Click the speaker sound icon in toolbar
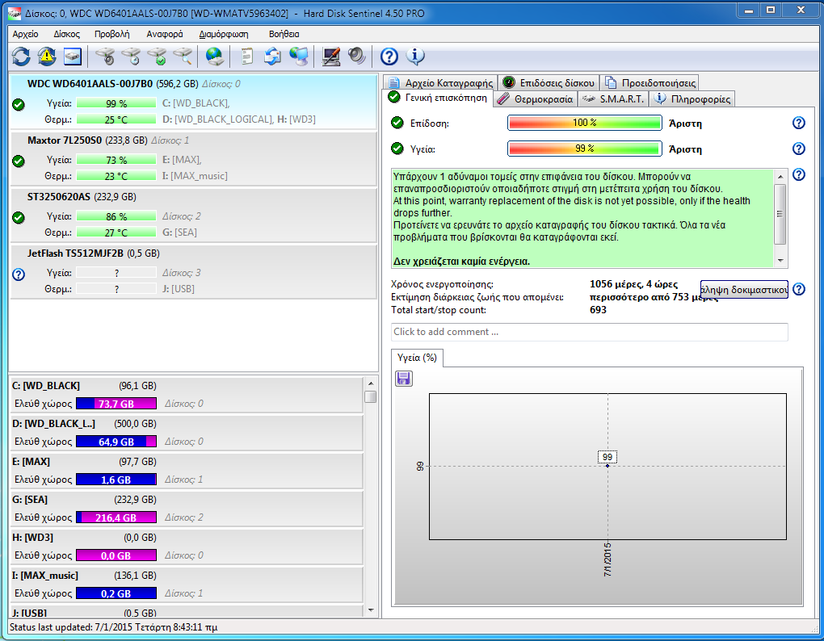824x641 pixels. [357, 57]
